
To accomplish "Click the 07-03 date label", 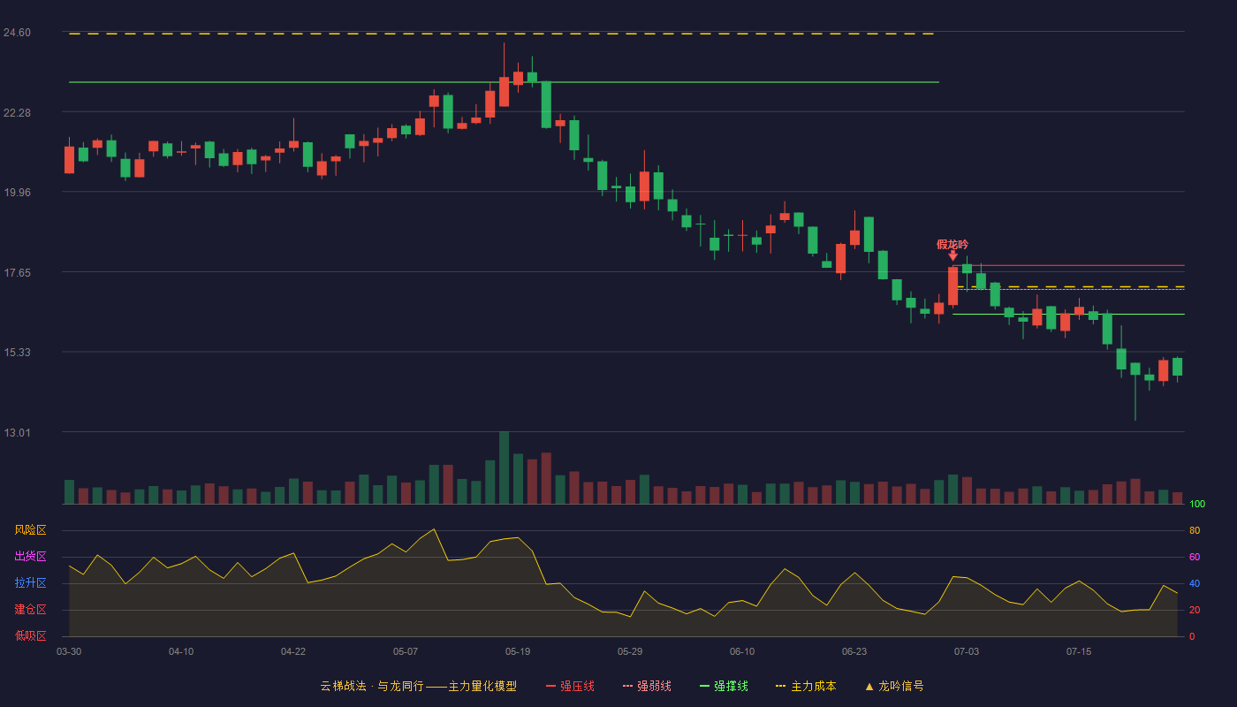I will [967, 651].
